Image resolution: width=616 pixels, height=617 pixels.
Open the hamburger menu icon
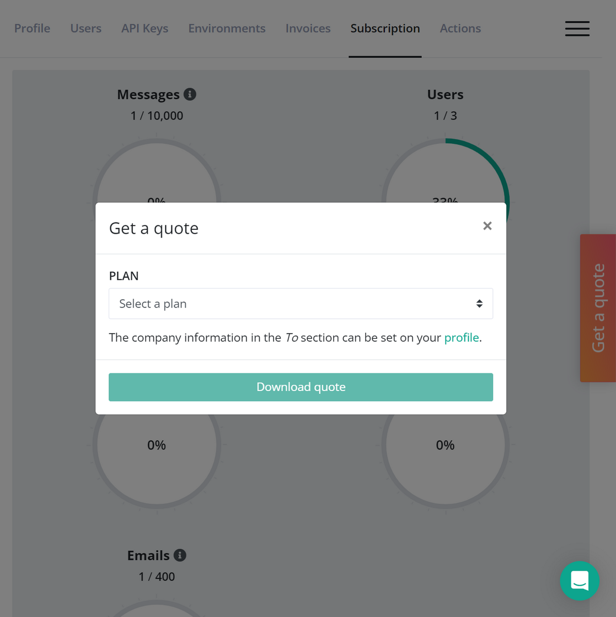(577, 29)
